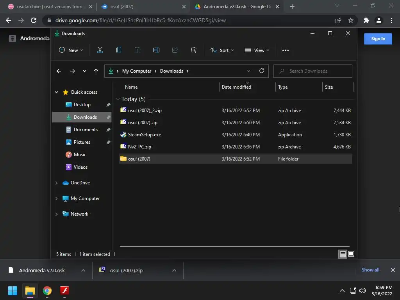Click the Share icon in Explorer toolbar

(175, 50)
